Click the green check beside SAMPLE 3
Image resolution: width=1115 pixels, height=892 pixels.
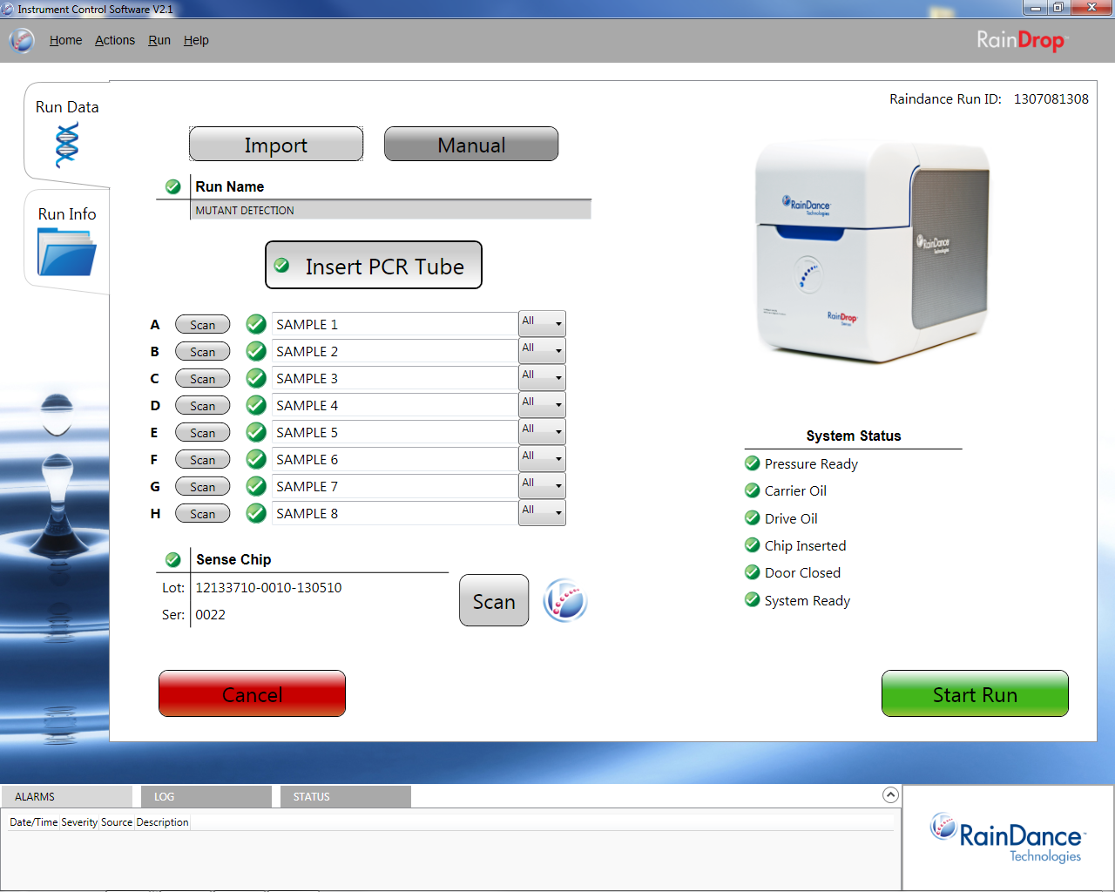tap(256, 378)
